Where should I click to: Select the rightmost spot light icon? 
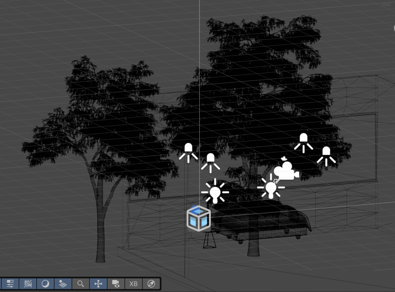[x=326, y=154]
